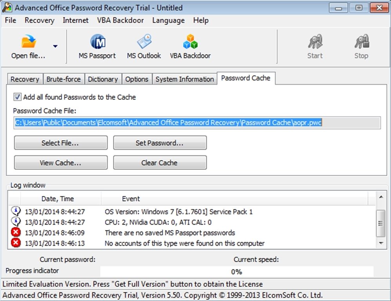The height and width of the screenshot is (301, 391).
Task: Click the Clear Cache button
Action: [x=160, y=163]
